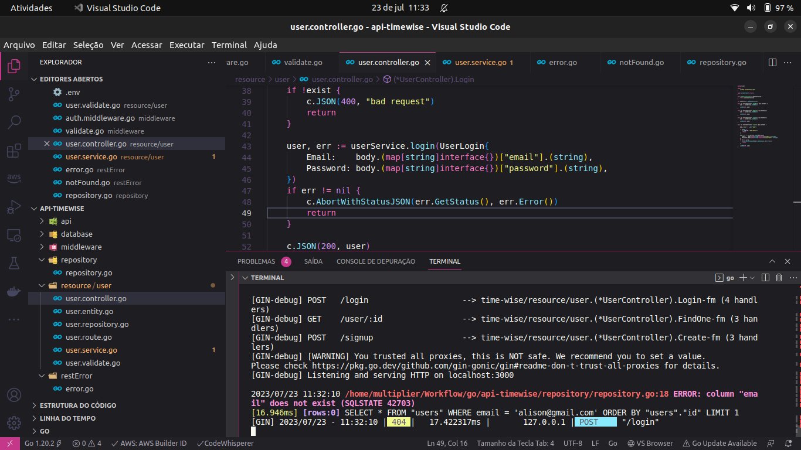Open the Search view in activity bar
The image size is (801, 450).
pyautogui.click(x=14, y=122)
